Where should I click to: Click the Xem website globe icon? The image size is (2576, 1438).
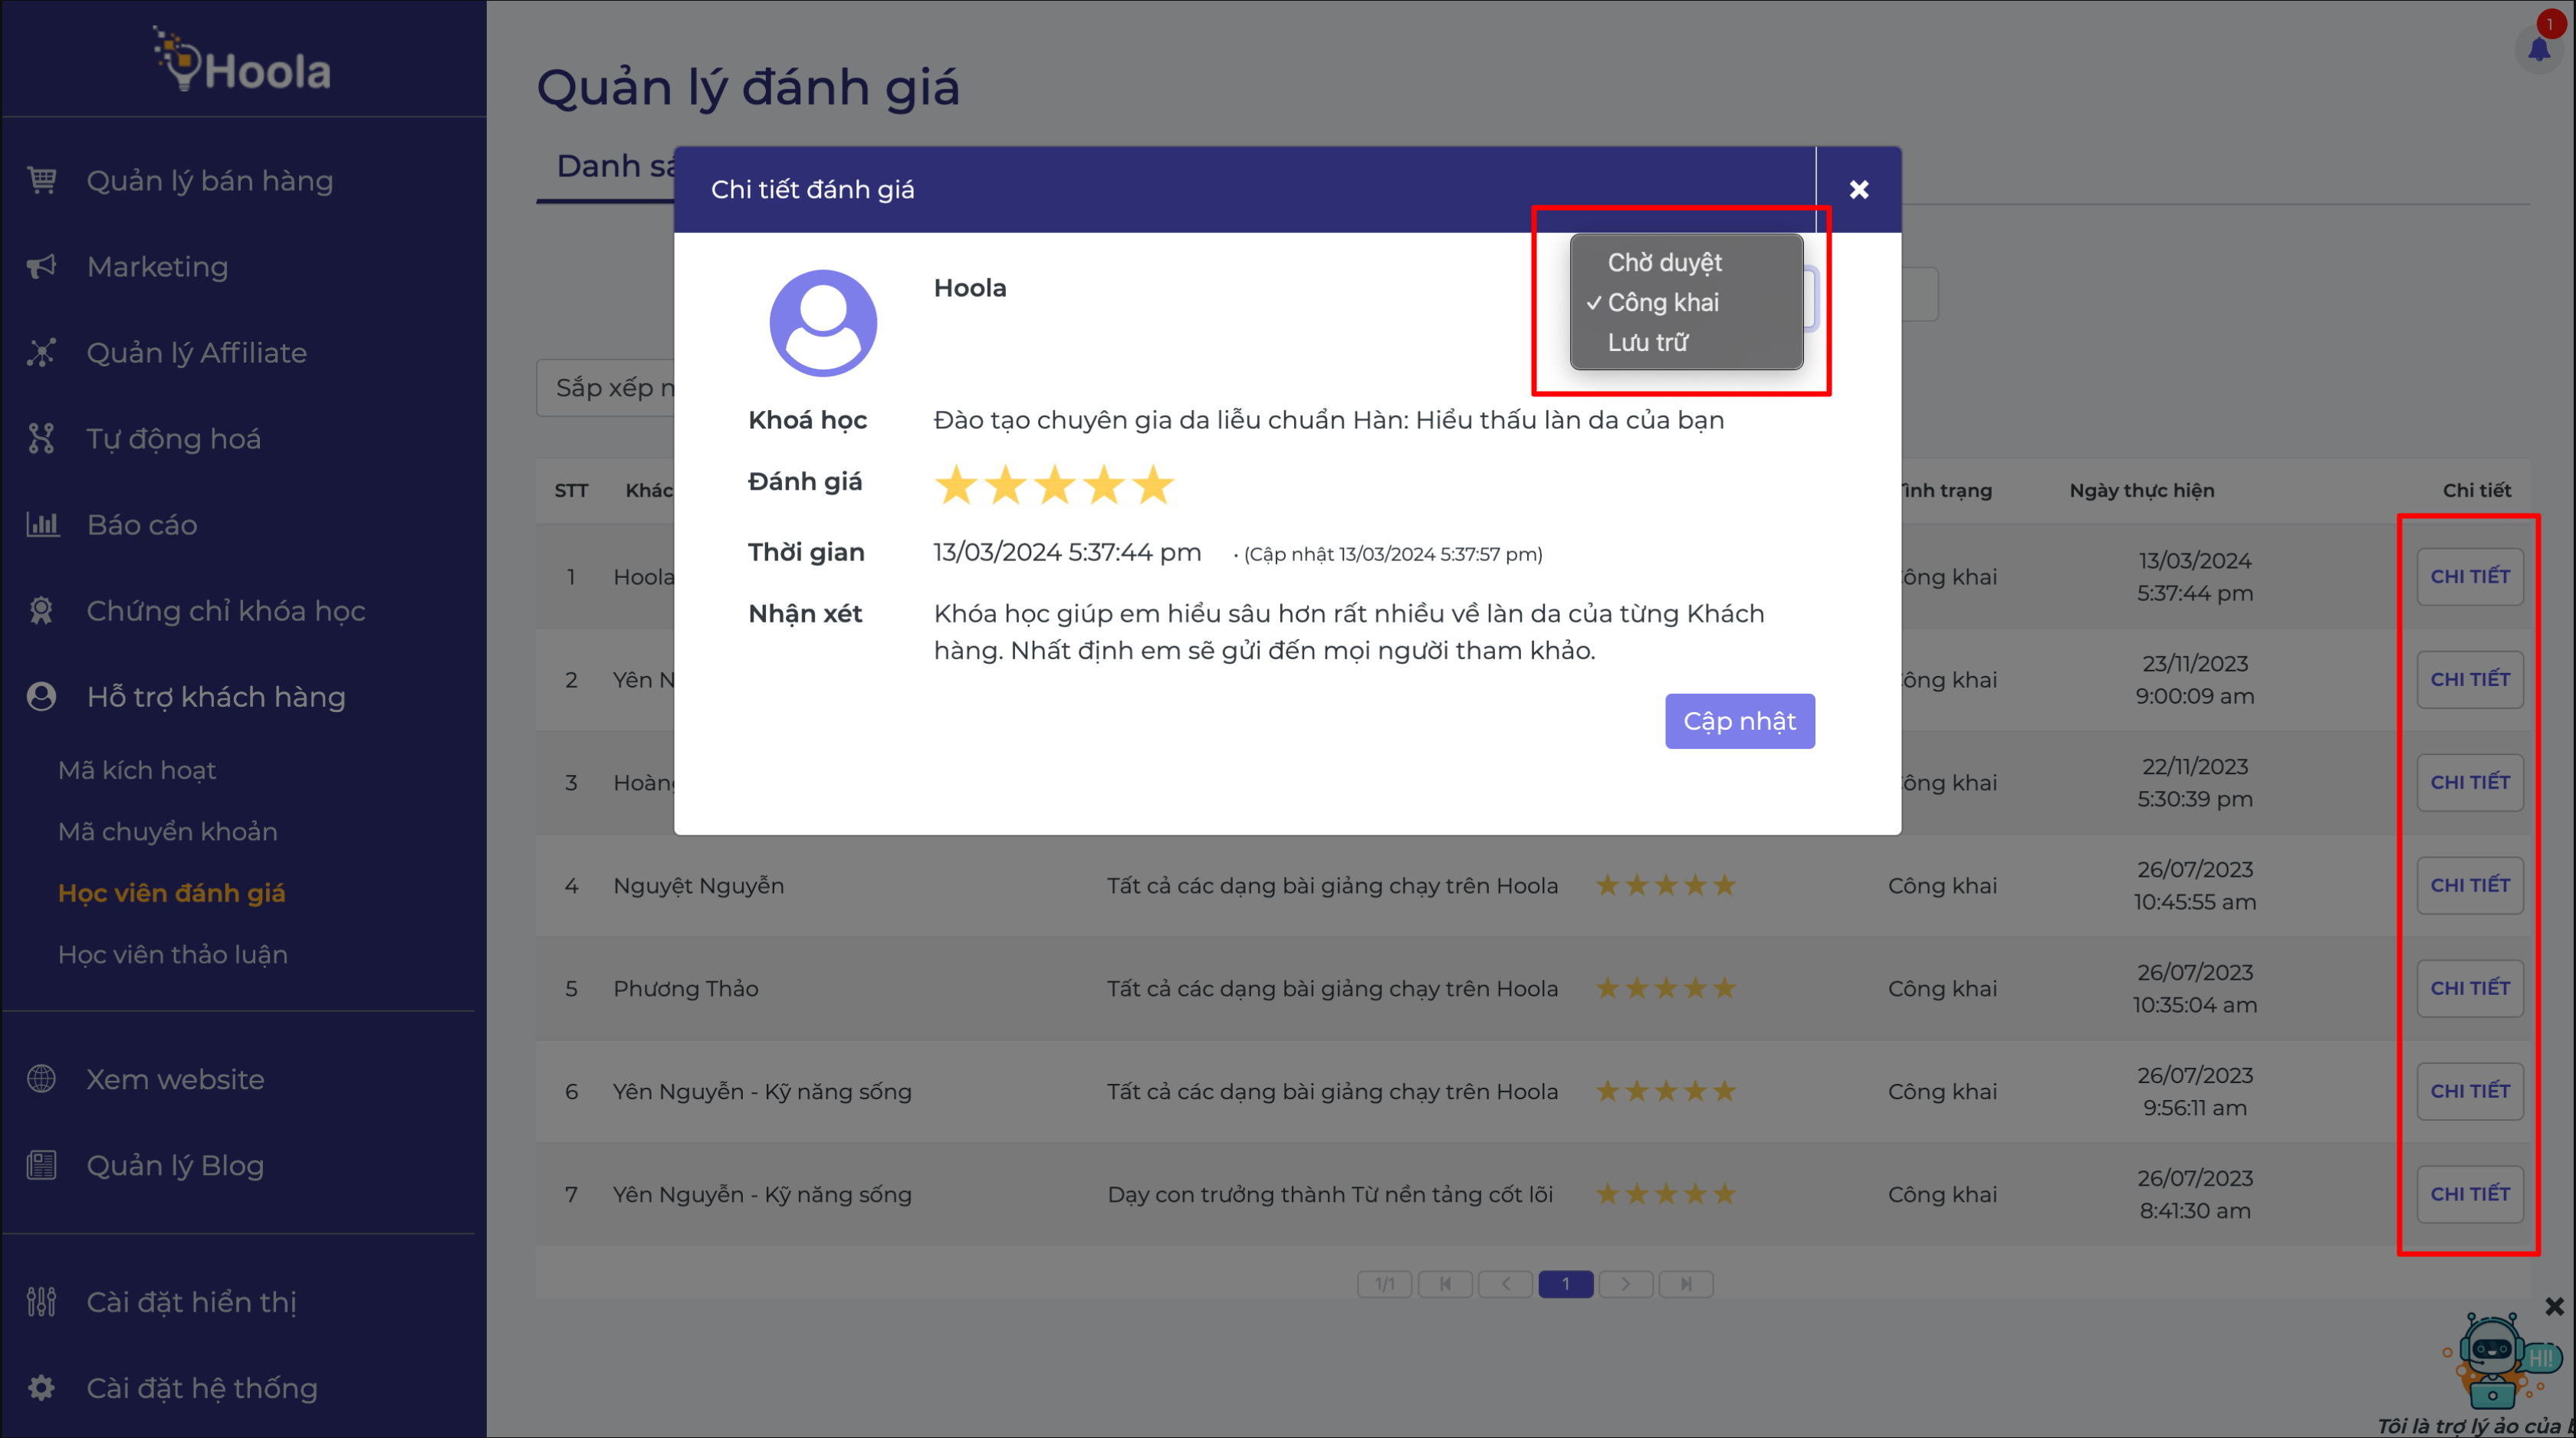point(41,1079)
